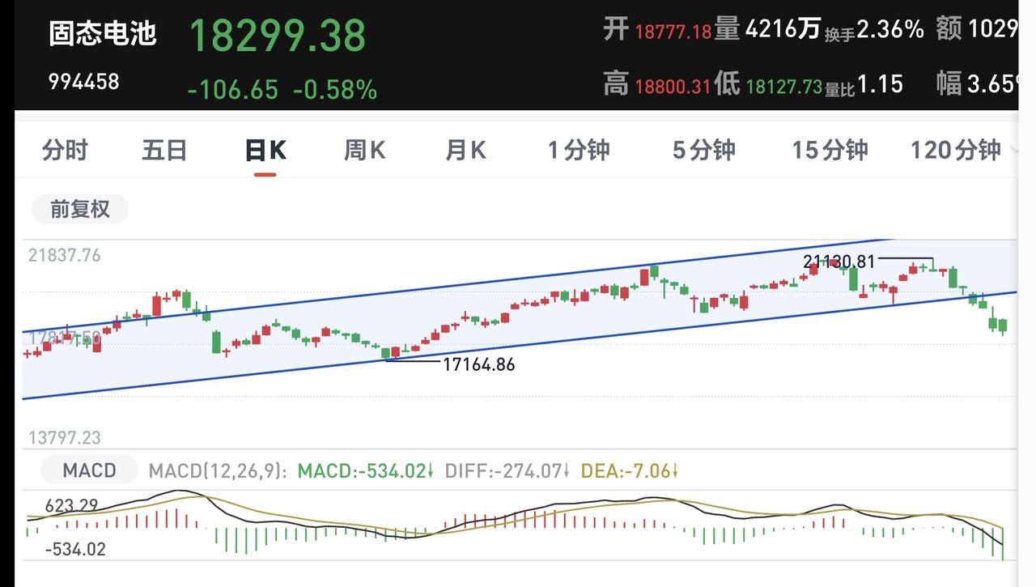Select the 15分钟 interval tab

(x=830, y=151)
